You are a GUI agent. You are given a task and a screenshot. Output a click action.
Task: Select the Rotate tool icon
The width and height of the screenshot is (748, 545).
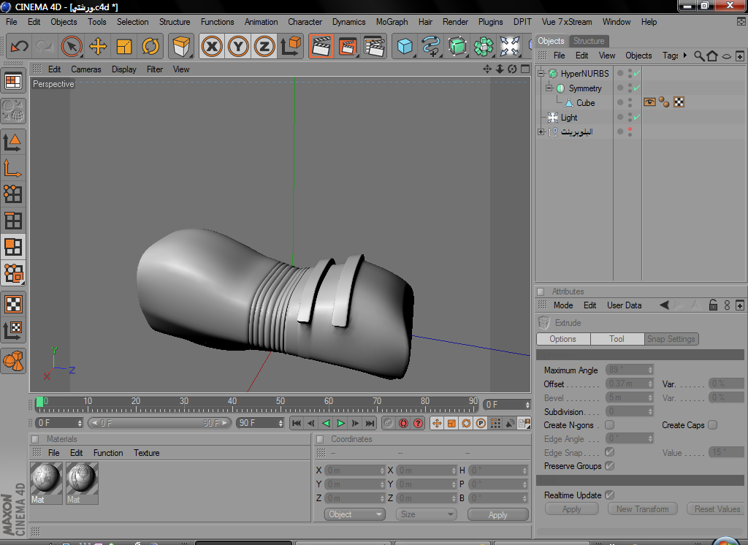click(150, 47)
